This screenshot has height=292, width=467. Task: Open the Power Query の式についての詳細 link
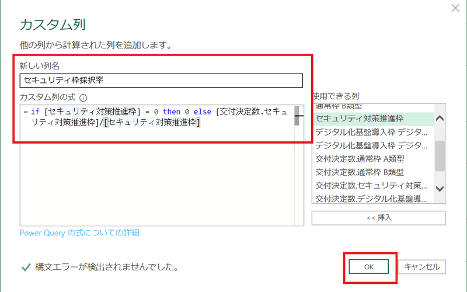(x=79, y=232)
